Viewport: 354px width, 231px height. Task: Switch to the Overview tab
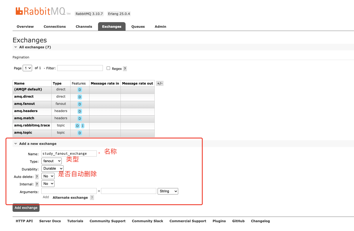click(25, 27)
